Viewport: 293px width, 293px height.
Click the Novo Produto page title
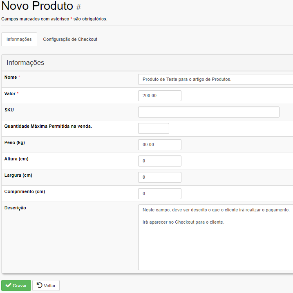coord(37,6)
